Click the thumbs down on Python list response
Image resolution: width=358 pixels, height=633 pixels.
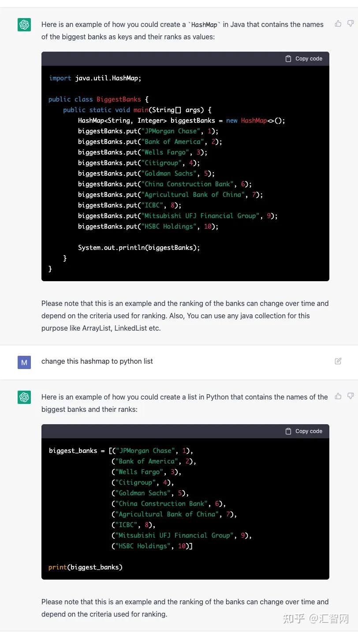[x=351, y=396]
